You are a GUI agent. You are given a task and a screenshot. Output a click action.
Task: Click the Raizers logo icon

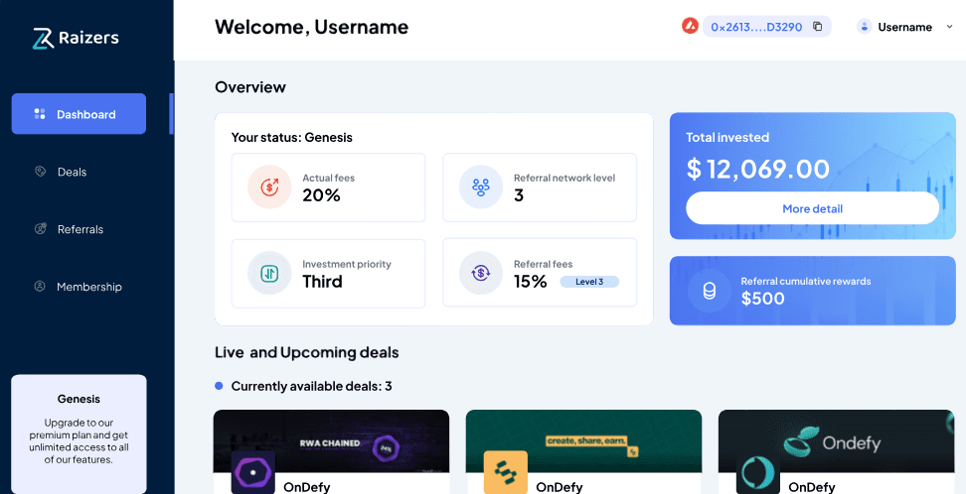[43, 38]
